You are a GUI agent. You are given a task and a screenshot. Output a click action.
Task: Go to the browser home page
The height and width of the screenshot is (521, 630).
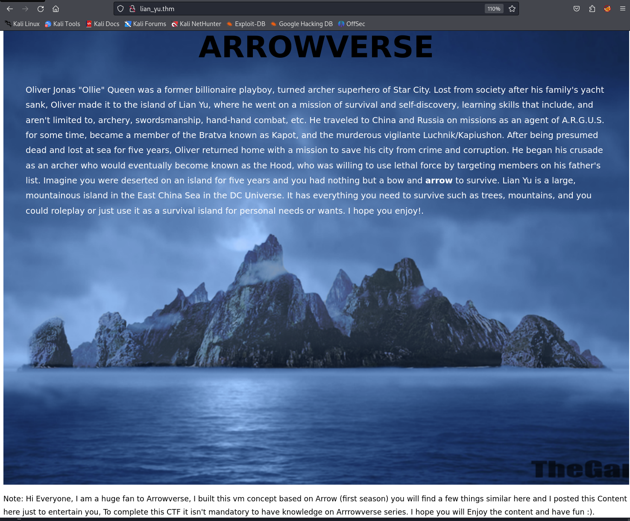[x=56, y=9]
